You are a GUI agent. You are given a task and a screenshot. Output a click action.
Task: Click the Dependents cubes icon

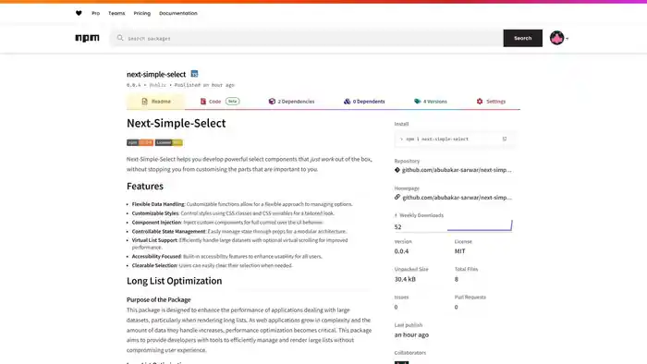(x=347, y=102)
